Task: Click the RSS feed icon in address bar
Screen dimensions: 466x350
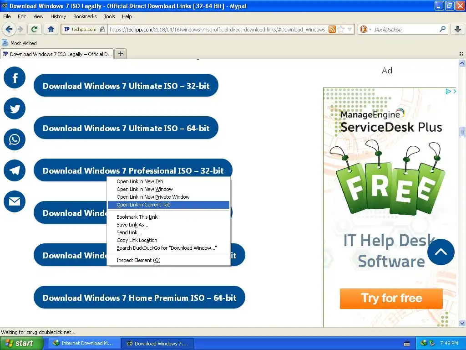Action: pyautogui.click(x=332, y=29)
